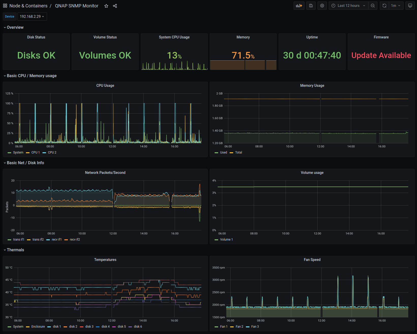Zoom out time range magnifier icon
Image resolution: width=417 pixels, height=334 pixels.
point(373,6)
